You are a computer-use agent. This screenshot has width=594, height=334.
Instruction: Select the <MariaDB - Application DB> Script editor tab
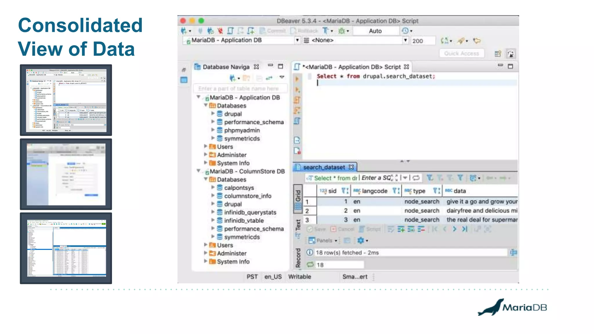pos(352,67)
